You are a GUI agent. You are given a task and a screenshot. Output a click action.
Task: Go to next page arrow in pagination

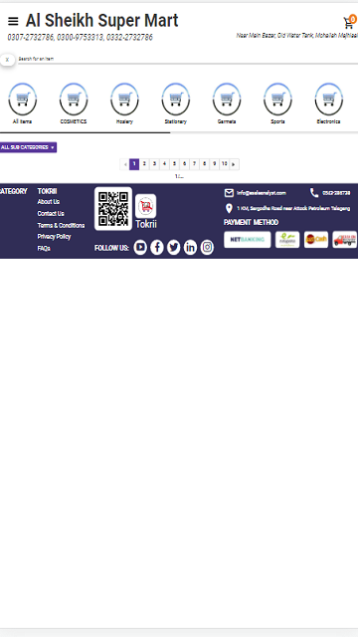pos(235,164)
